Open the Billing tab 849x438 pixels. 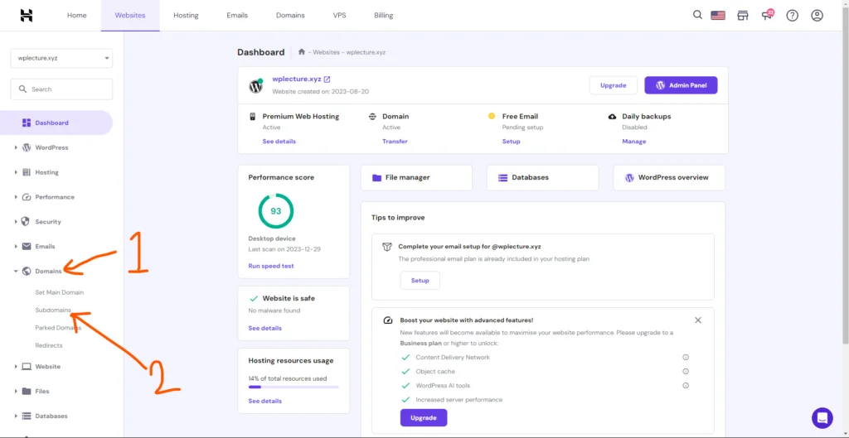point(383,15)
